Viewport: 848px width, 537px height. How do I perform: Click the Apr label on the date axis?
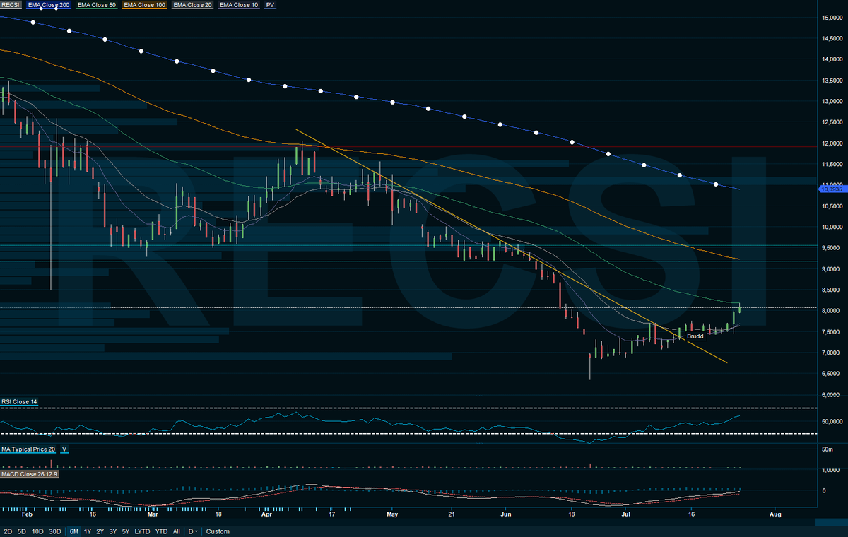(266, 516)
